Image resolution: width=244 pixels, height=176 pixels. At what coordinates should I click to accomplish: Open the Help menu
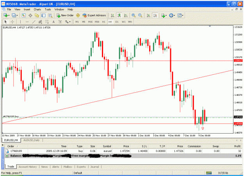click(70, 9)
